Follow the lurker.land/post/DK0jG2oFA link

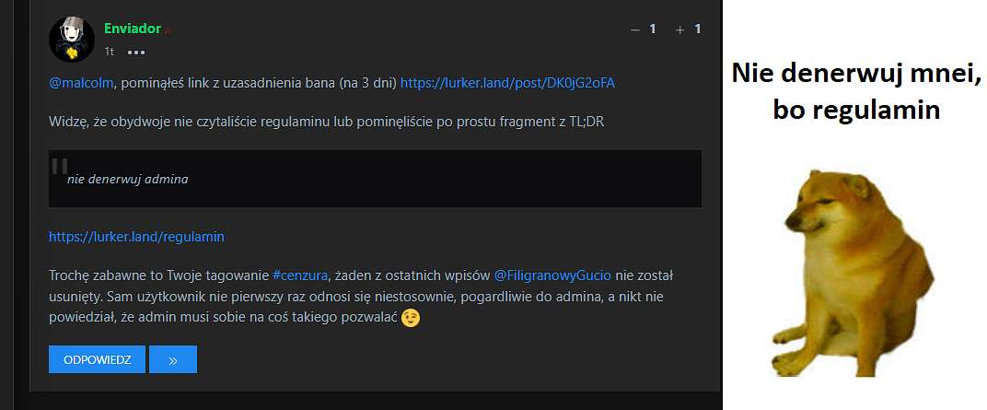[x=507, y=83]
